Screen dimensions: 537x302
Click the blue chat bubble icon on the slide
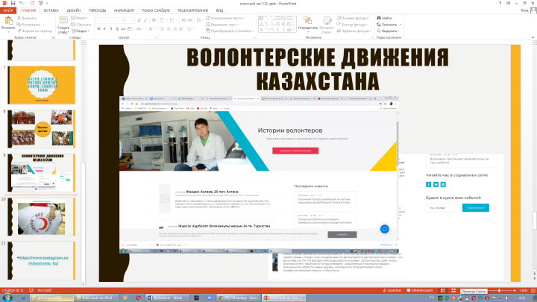coord(385,229)
